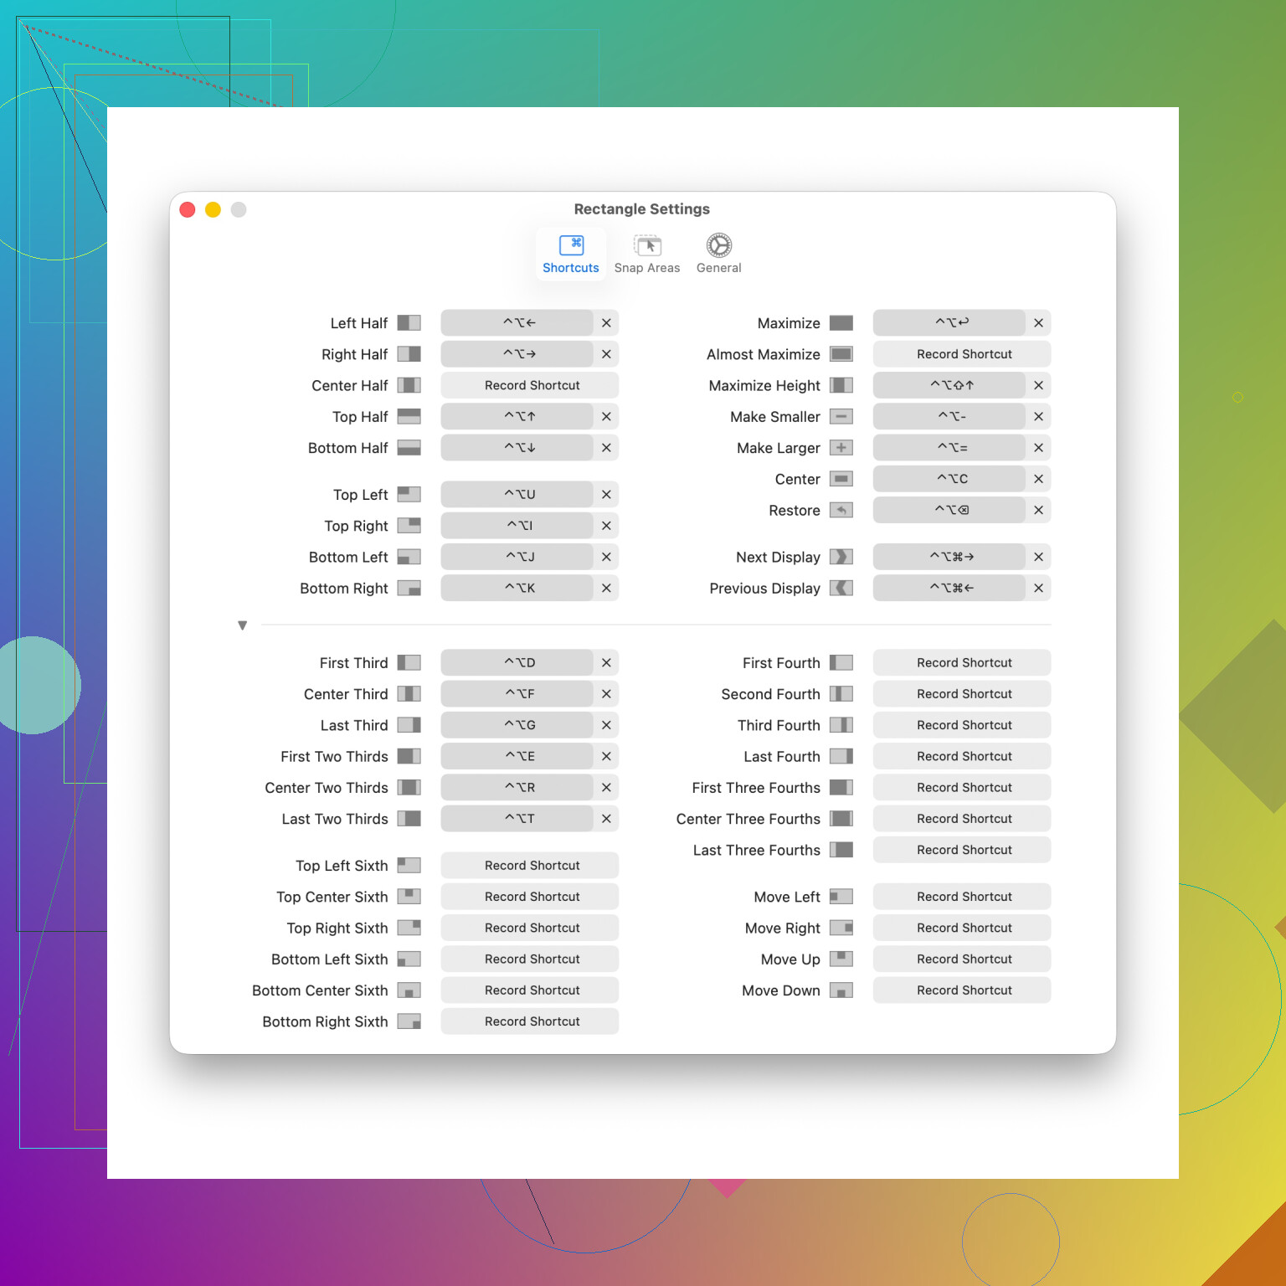This screenshot has height=1286, width=1286.
Task: Collapse the extra shortcuts disclosure triangle
Action: pyautogui.click(x=243, y=625)
